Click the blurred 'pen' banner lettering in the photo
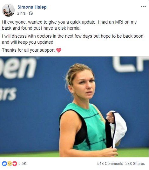149x170 pixels. (18, 68)
